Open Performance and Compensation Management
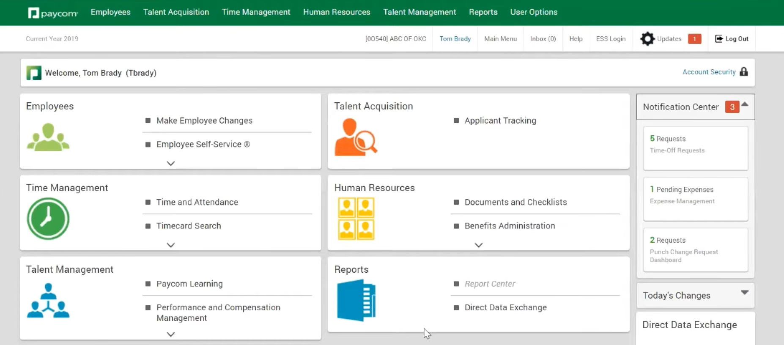 [219, 312]
